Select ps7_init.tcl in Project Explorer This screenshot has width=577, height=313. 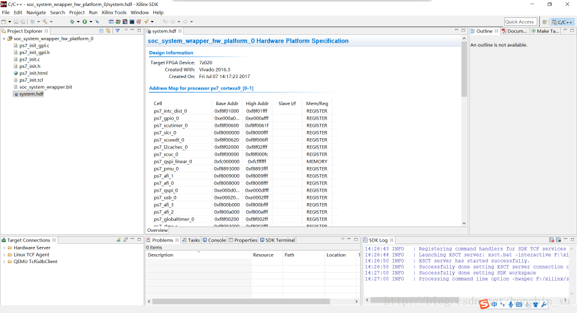[x=31, y=80]
